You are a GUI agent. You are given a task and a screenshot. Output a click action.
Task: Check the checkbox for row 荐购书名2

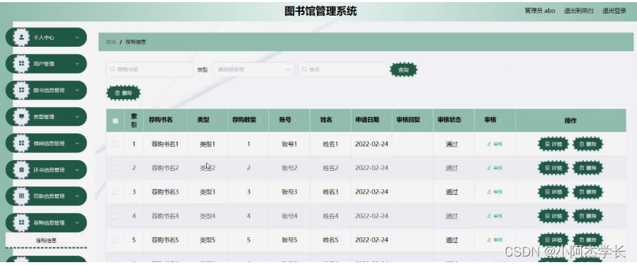[115, 168]
